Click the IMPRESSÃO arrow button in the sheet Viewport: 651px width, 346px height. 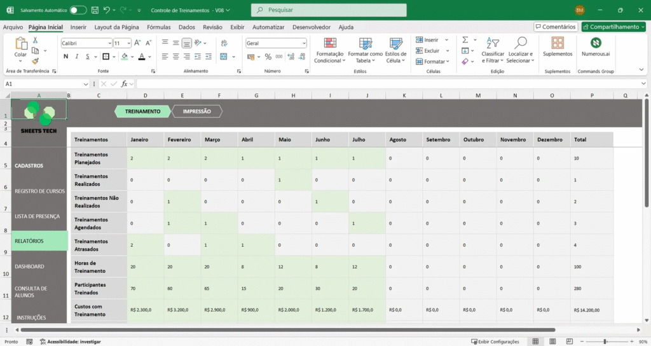(197, 111)
